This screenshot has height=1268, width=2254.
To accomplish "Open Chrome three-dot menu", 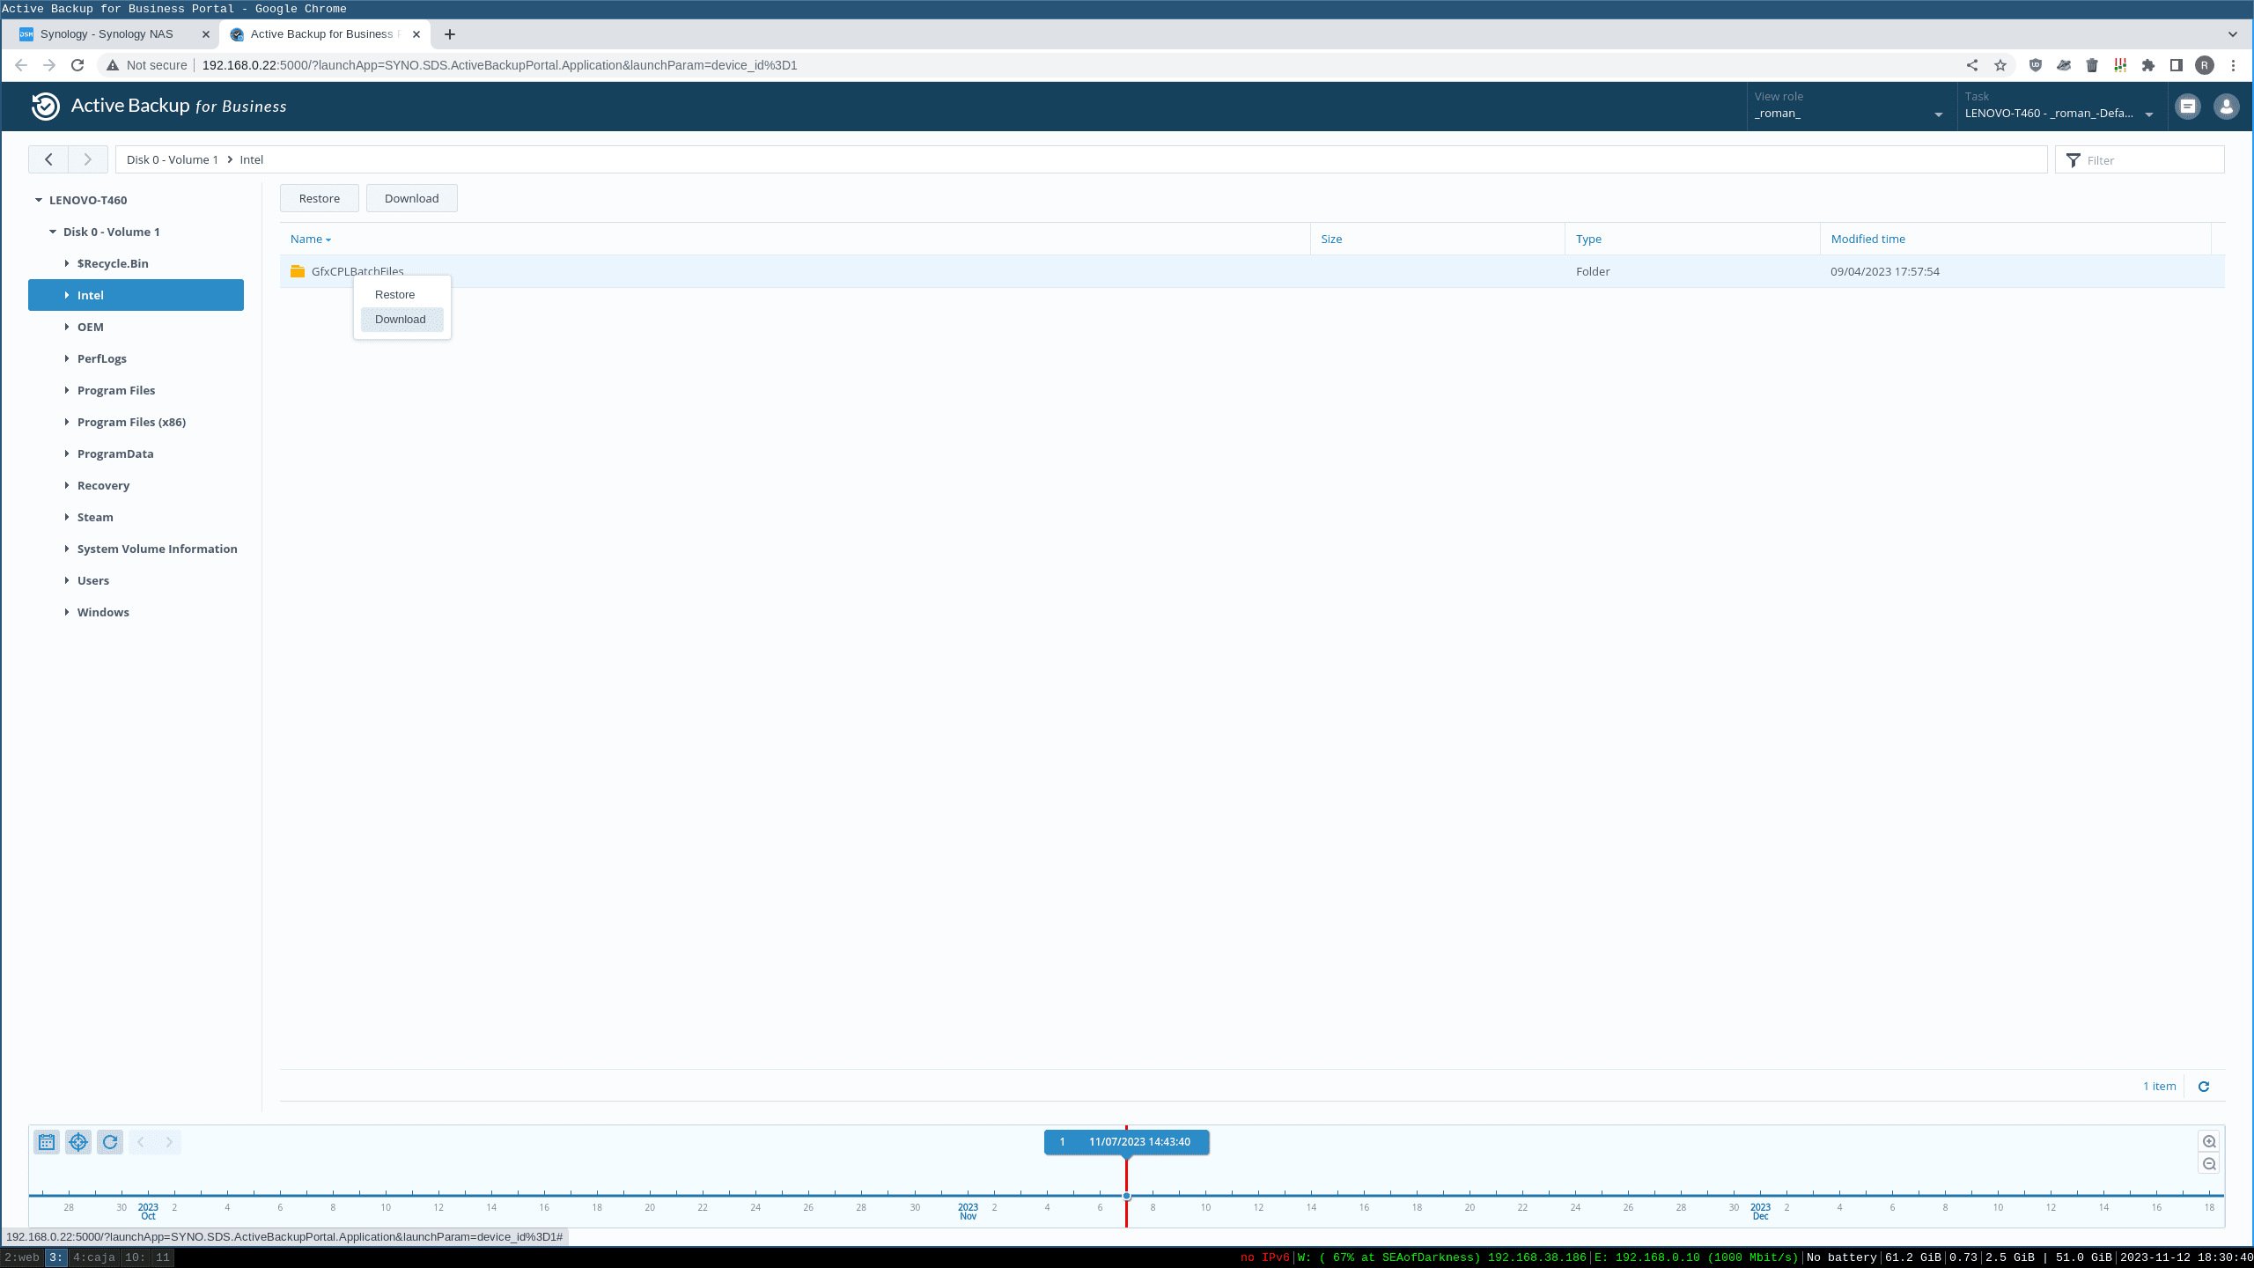I will tap(2233, 65).
